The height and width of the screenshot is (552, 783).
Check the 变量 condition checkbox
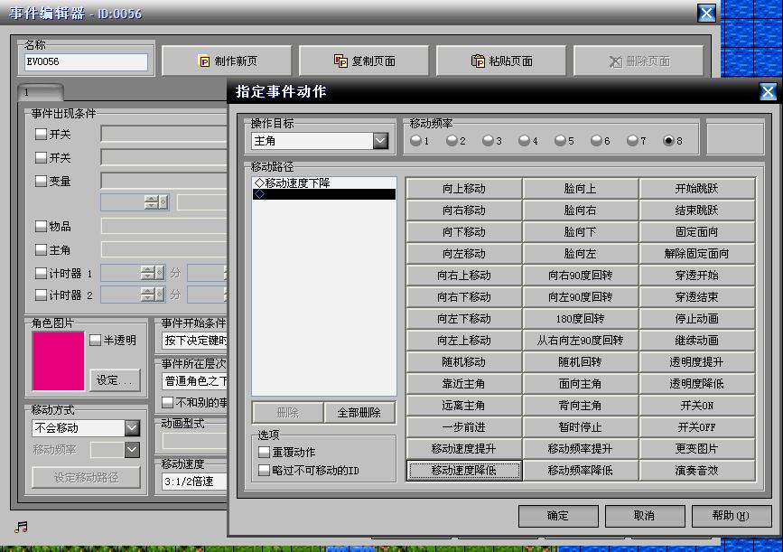(41, 181)
